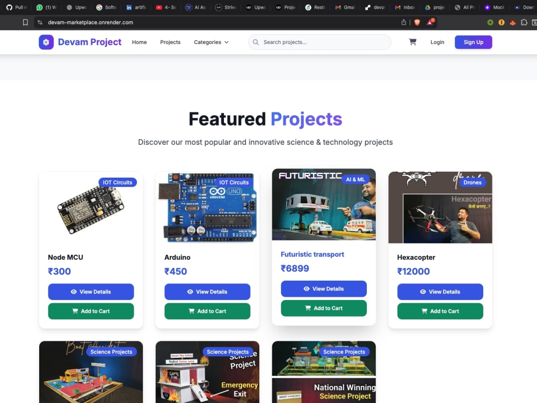Click the Futuristic transport thumbnail image
537x403 pixels.
click(x=324, y=204)
